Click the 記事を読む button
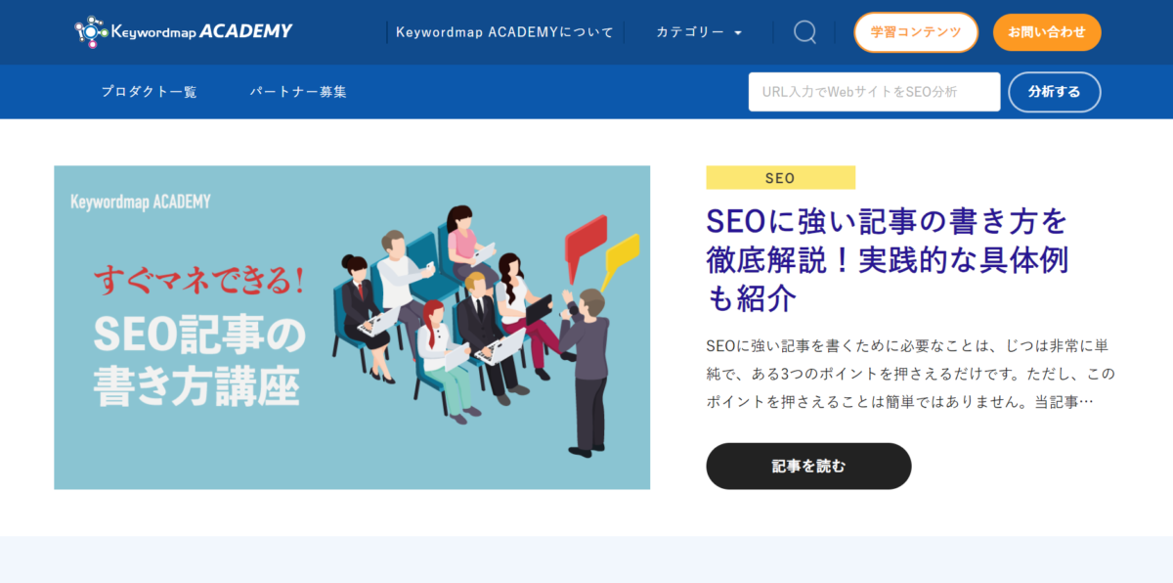 (x=808, y=466)
